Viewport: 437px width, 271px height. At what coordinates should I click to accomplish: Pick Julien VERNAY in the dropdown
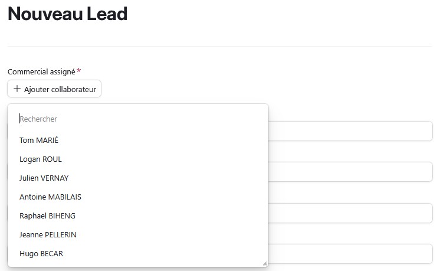pos(44,178)
